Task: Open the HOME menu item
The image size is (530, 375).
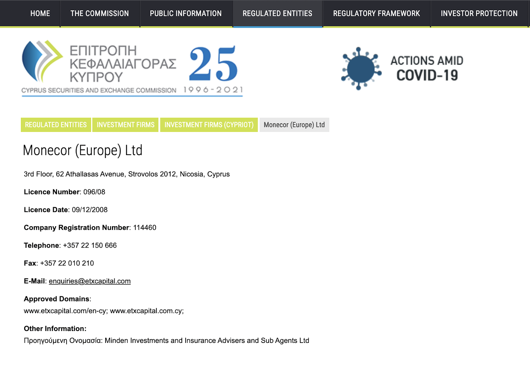Action: [40, 14]
